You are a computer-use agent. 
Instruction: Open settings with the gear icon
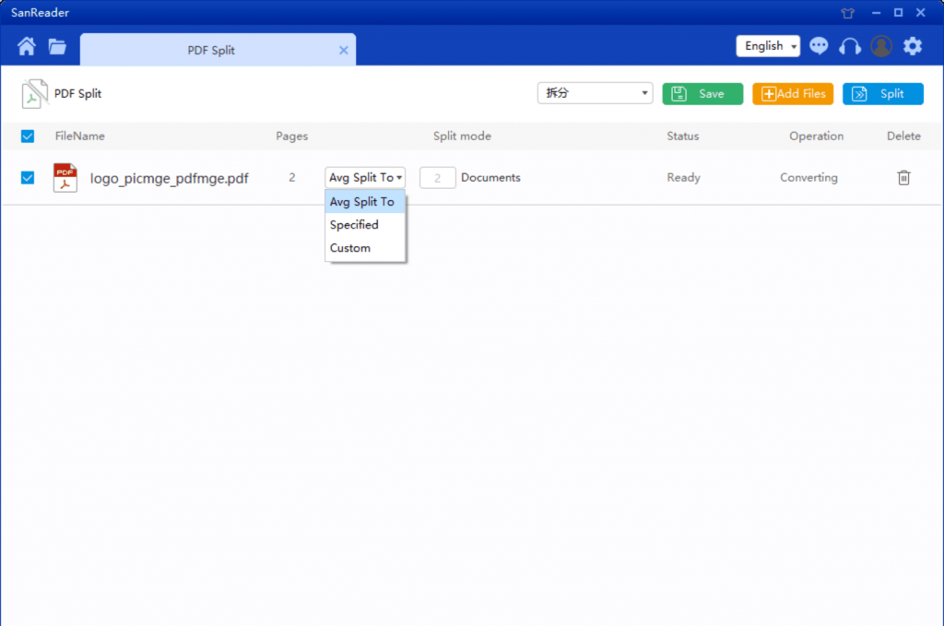(x=912, y=46)
